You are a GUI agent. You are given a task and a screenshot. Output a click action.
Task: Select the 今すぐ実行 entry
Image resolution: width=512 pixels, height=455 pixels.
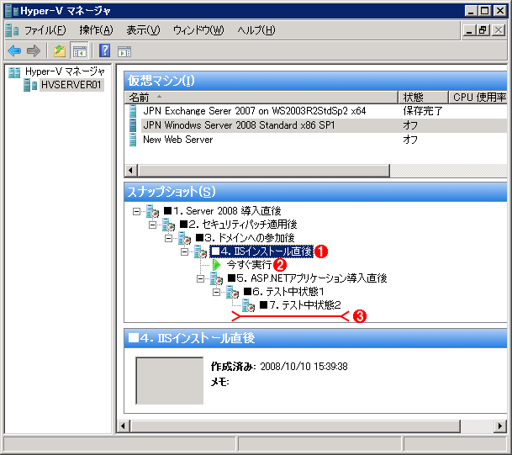coord(249,265)
